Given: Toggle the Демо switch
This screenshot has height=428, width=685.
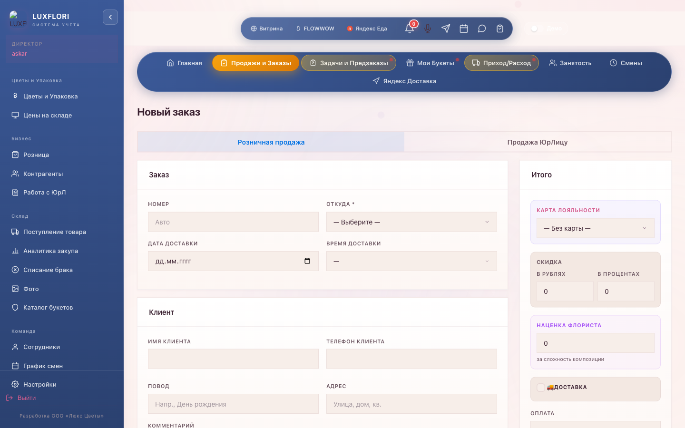Looking at the screenshot, I should point(538,29).
